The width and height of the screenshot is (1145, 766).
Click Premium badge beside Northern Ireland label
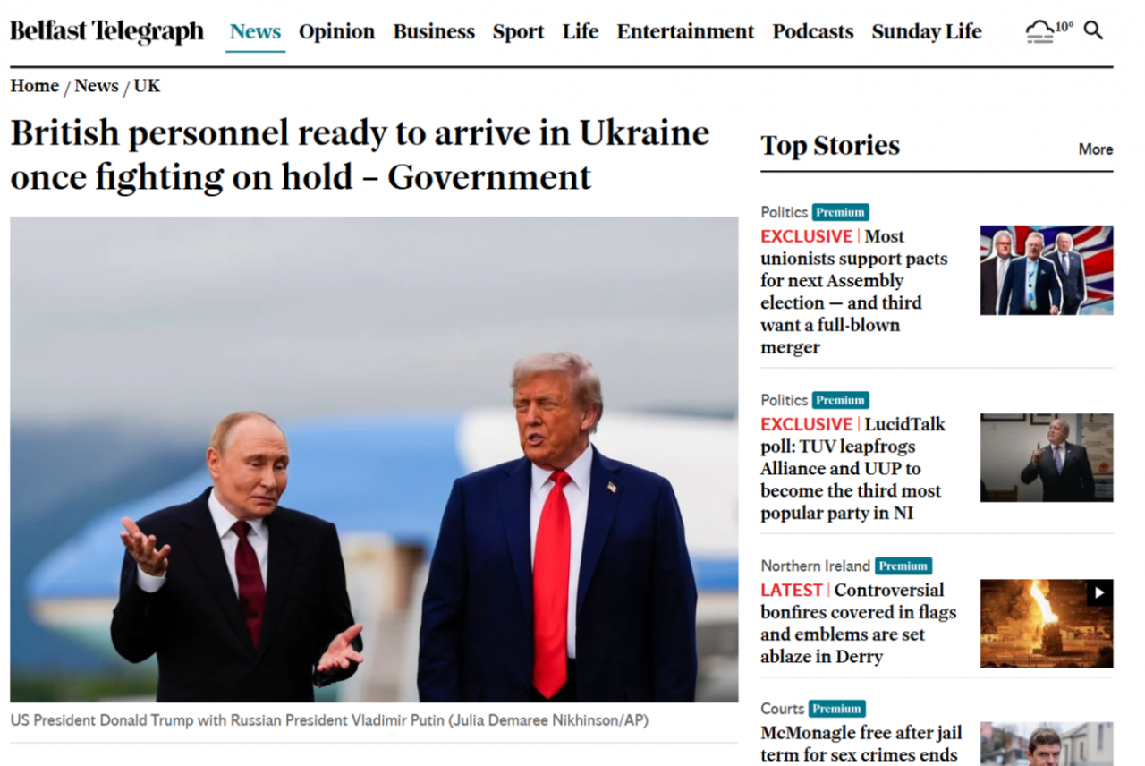click(903, 566)
